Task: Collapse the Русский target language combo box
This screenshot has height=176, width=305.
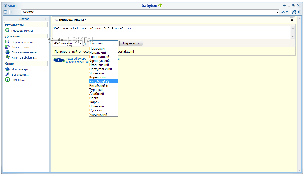Action: (x=103, y=43)
